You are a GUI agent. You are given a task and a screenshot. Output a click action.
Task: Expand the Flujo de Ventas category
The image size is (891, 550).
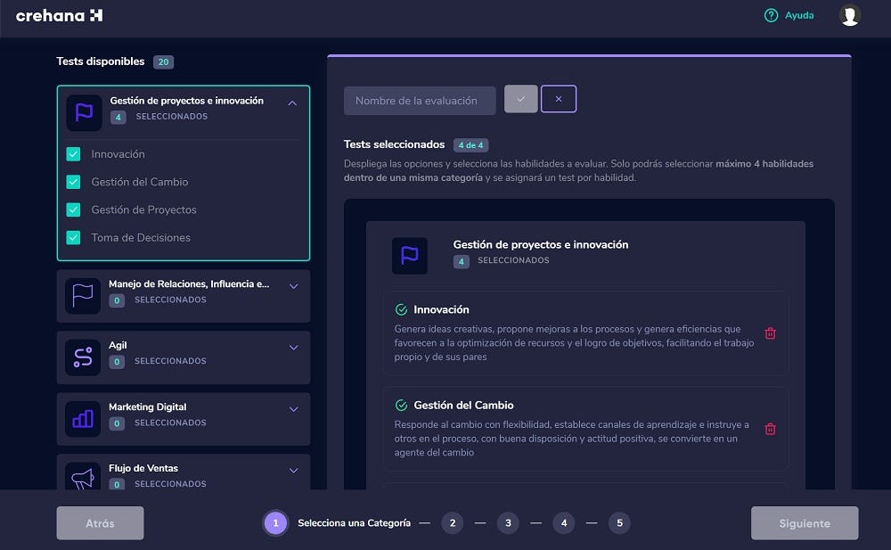pos(293,471)
